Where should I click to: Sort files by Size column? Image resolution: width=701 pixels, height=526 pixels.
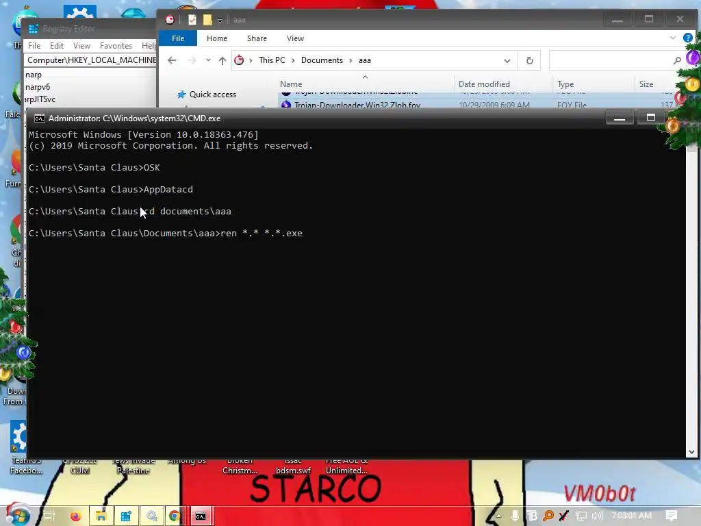click(646, 84)
